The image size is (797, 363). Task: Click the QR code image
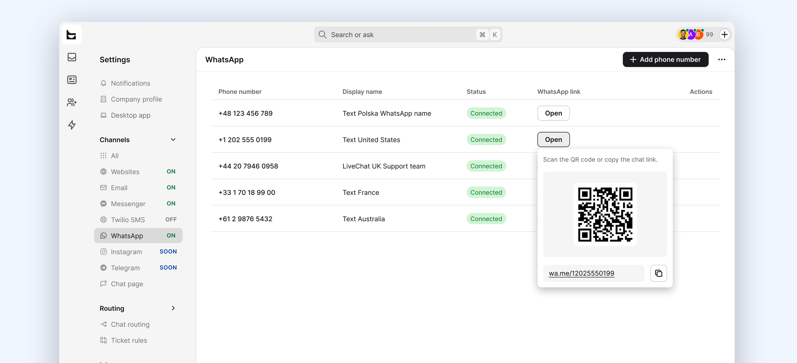[605, 214]
